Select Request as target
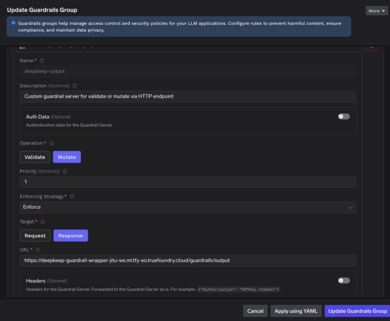 point(35,236)
